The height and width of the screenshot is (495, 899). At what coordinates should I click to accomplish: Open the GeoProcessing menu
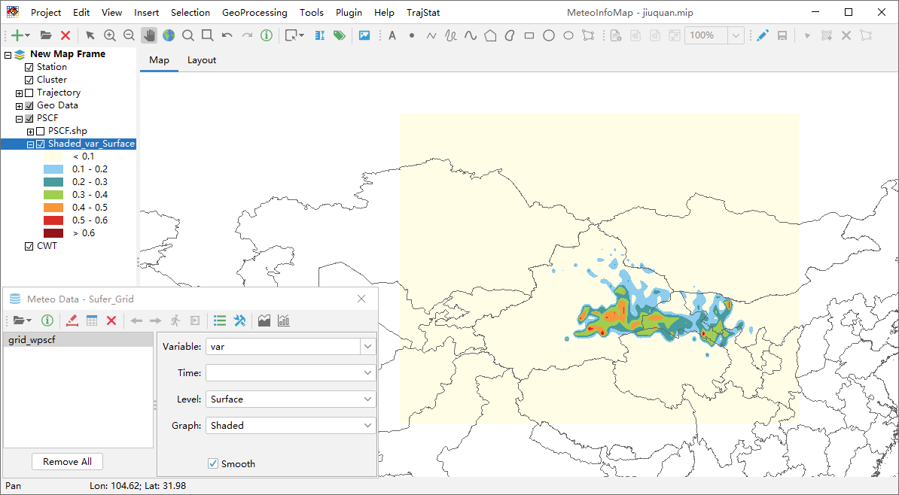(x=254, y=12)
